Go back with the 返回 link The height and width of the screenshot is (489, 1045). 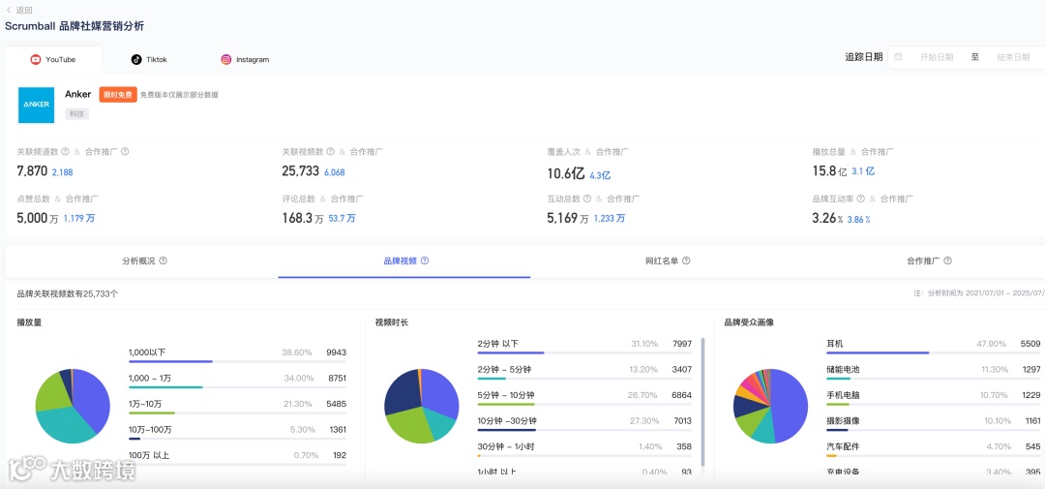pos(18,10)
